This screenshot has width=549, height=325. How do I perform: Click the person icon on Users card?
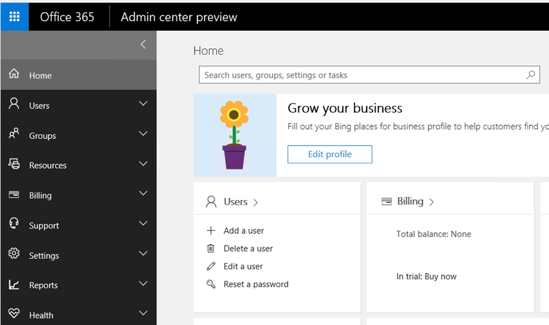tap(211, 201)
